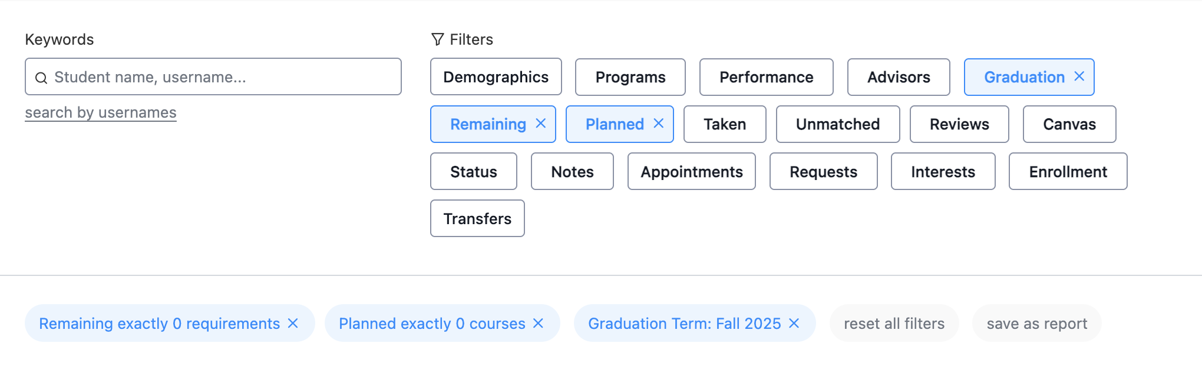1202x373 pixels.
Task: Select the Enrollment filter
Action: pyautogui.click(x=1068, y=172)
